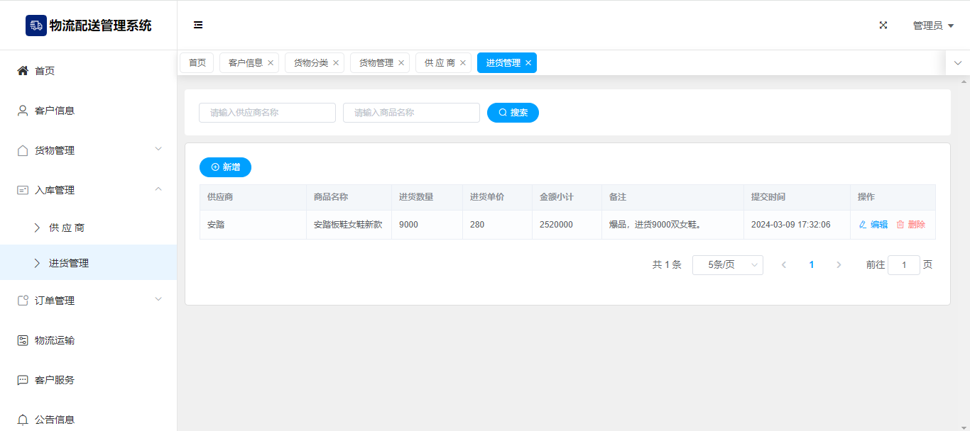
Task: Click 编辑 for the 安踏 row
Action: point(873,225)
